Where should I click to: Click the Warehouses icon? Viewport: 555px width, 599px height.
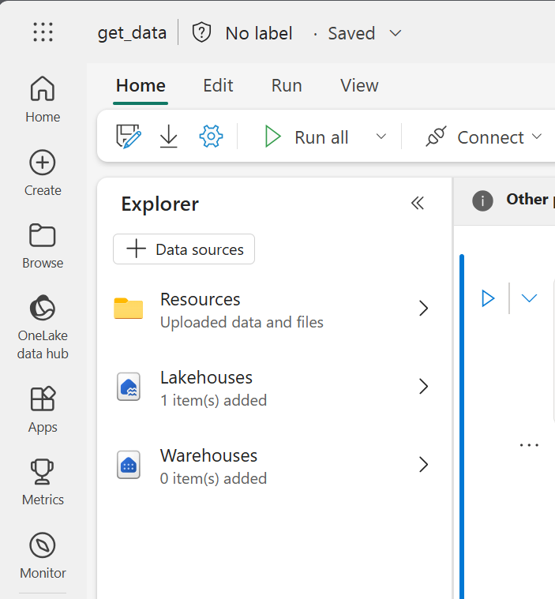coord(129,465)
